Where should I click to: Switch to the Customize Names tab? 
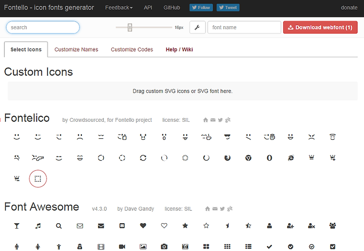[76, 49]
